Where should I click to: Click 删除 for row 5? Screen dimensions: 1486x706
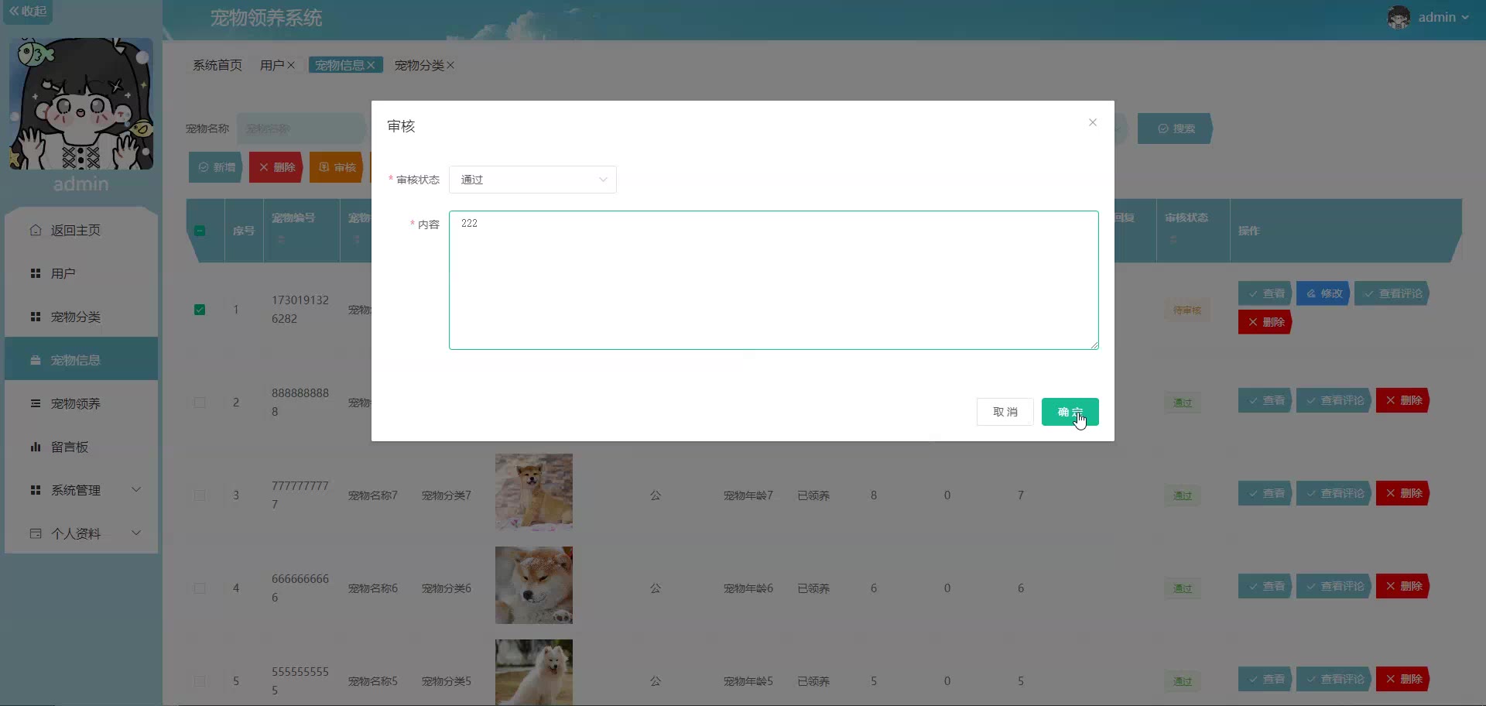1403,679
